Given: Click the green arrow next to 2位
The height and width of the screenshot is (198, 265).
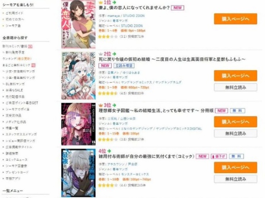Looking at the screenshot, I should coord(115,54).
